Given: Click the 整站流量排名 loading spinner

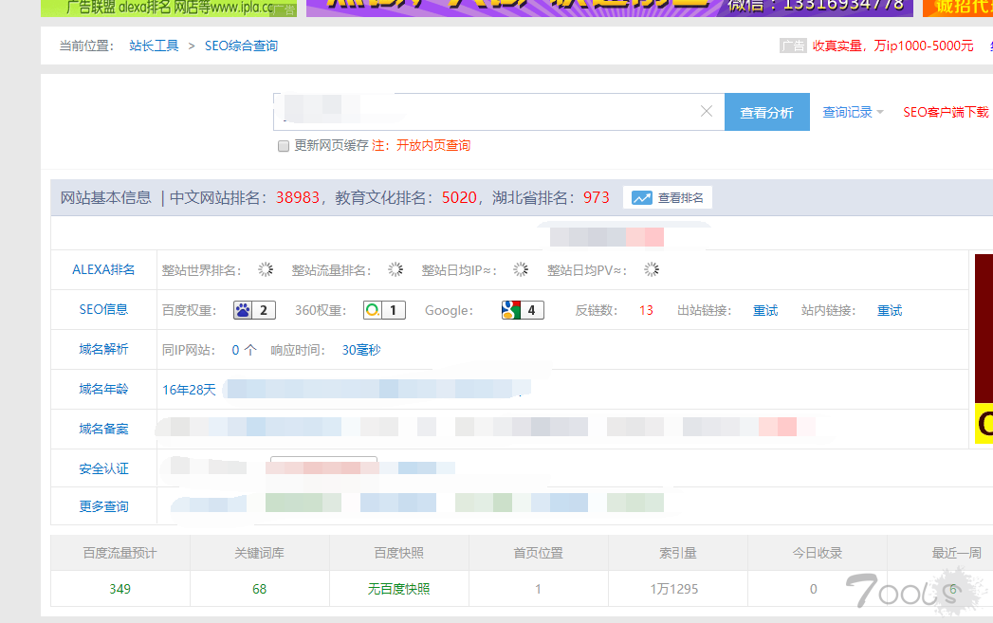Looking at the screenshot, I should coord(395,270).
